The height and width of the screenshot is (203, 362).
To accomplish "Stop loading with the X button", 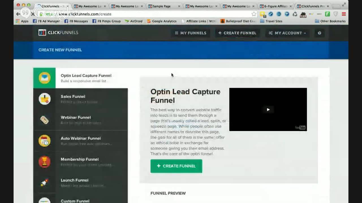I will tap(33, 14).
